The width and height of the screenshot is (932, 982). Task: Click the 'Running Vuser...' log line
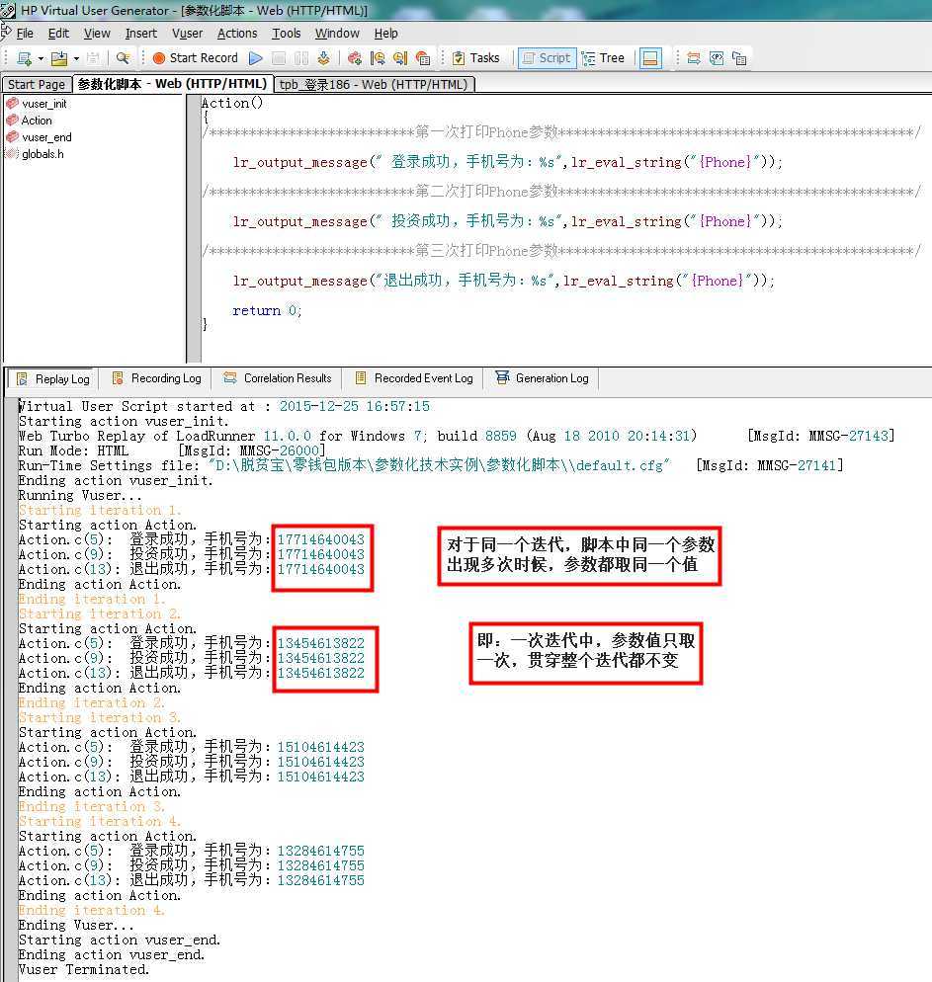[80, 495]
